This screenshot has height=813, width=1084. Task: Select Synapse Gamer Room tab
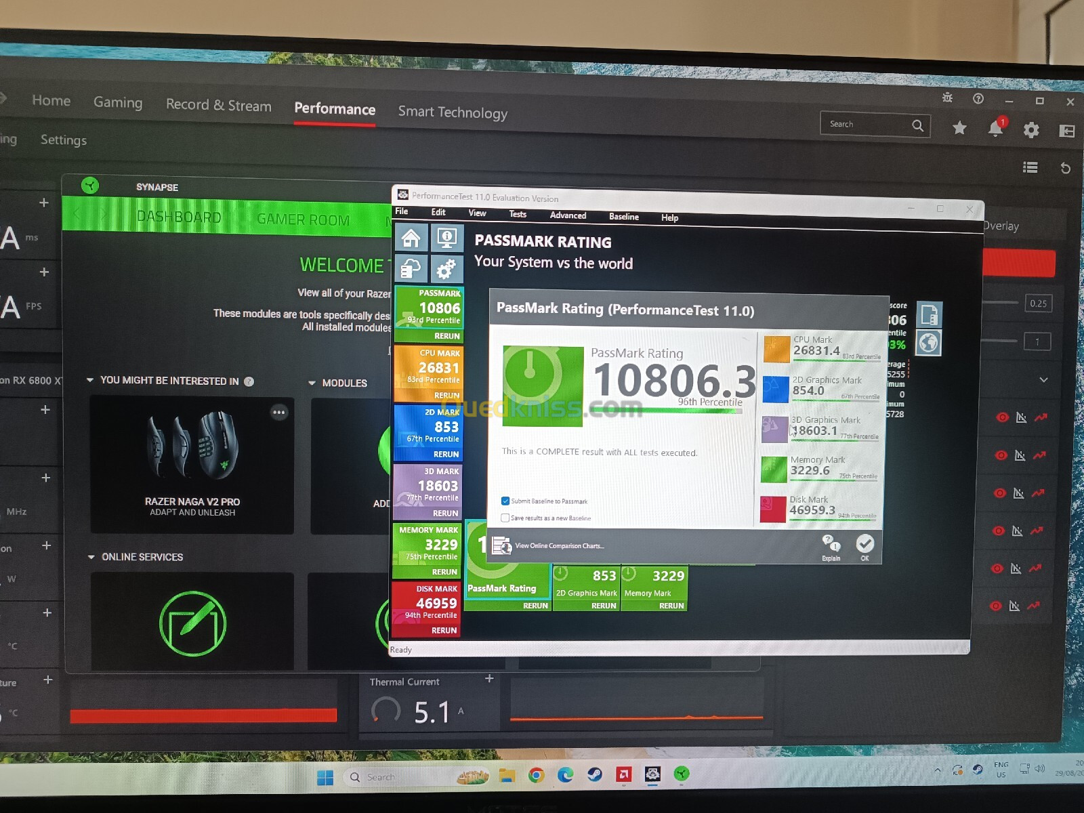pyautogui.click(x=303, y=220)
